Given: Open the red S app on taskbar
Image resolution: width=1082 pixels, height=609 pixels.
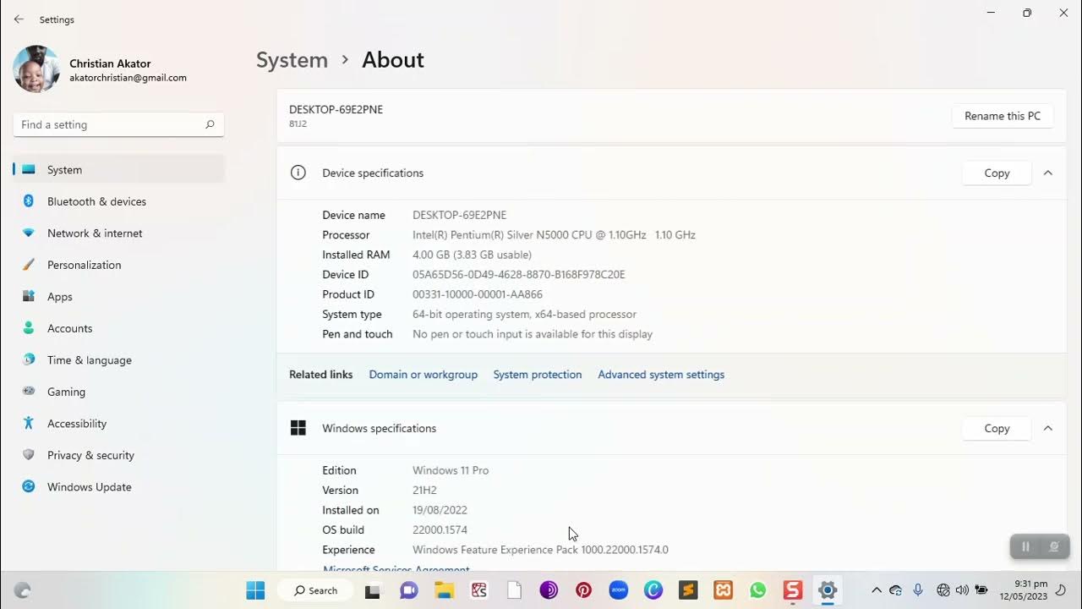Looking at the screenshot, I should pyautogui.click(x=793, y=590).
